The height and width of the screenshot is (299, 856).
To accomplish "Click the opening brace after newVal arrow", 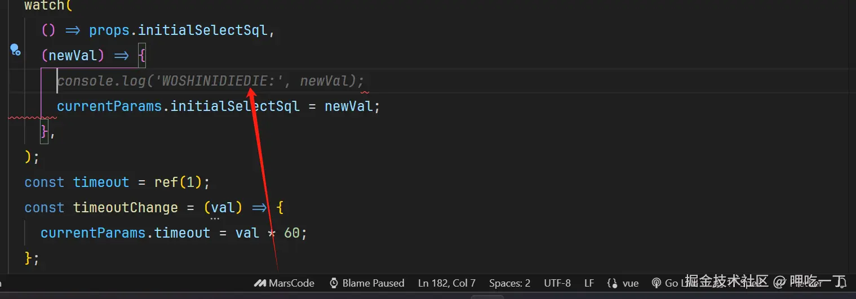I will pos(141,55).
